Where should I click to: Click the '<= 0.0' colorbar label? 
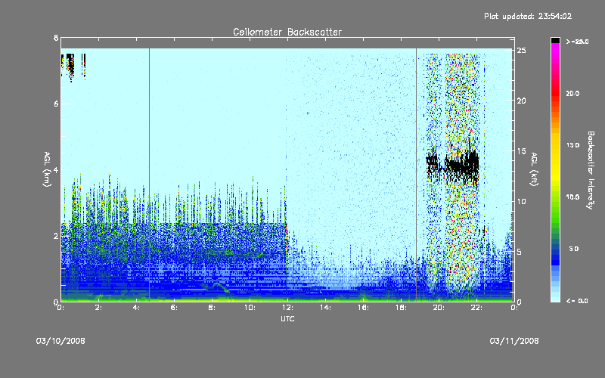pyautogui.click(x=577, y=301)
